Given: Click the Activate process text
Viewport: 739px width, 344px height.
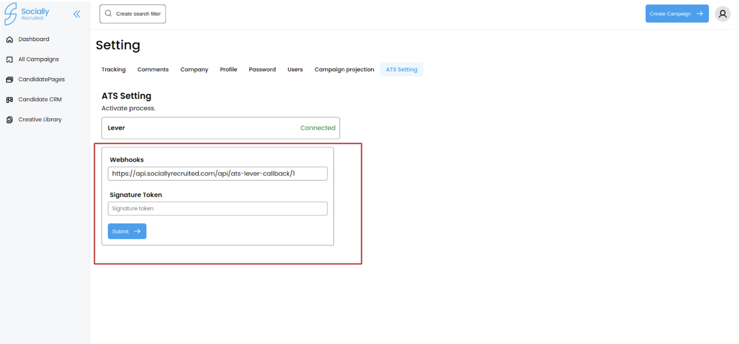Looking at the screenshot, I should [128, 108].
